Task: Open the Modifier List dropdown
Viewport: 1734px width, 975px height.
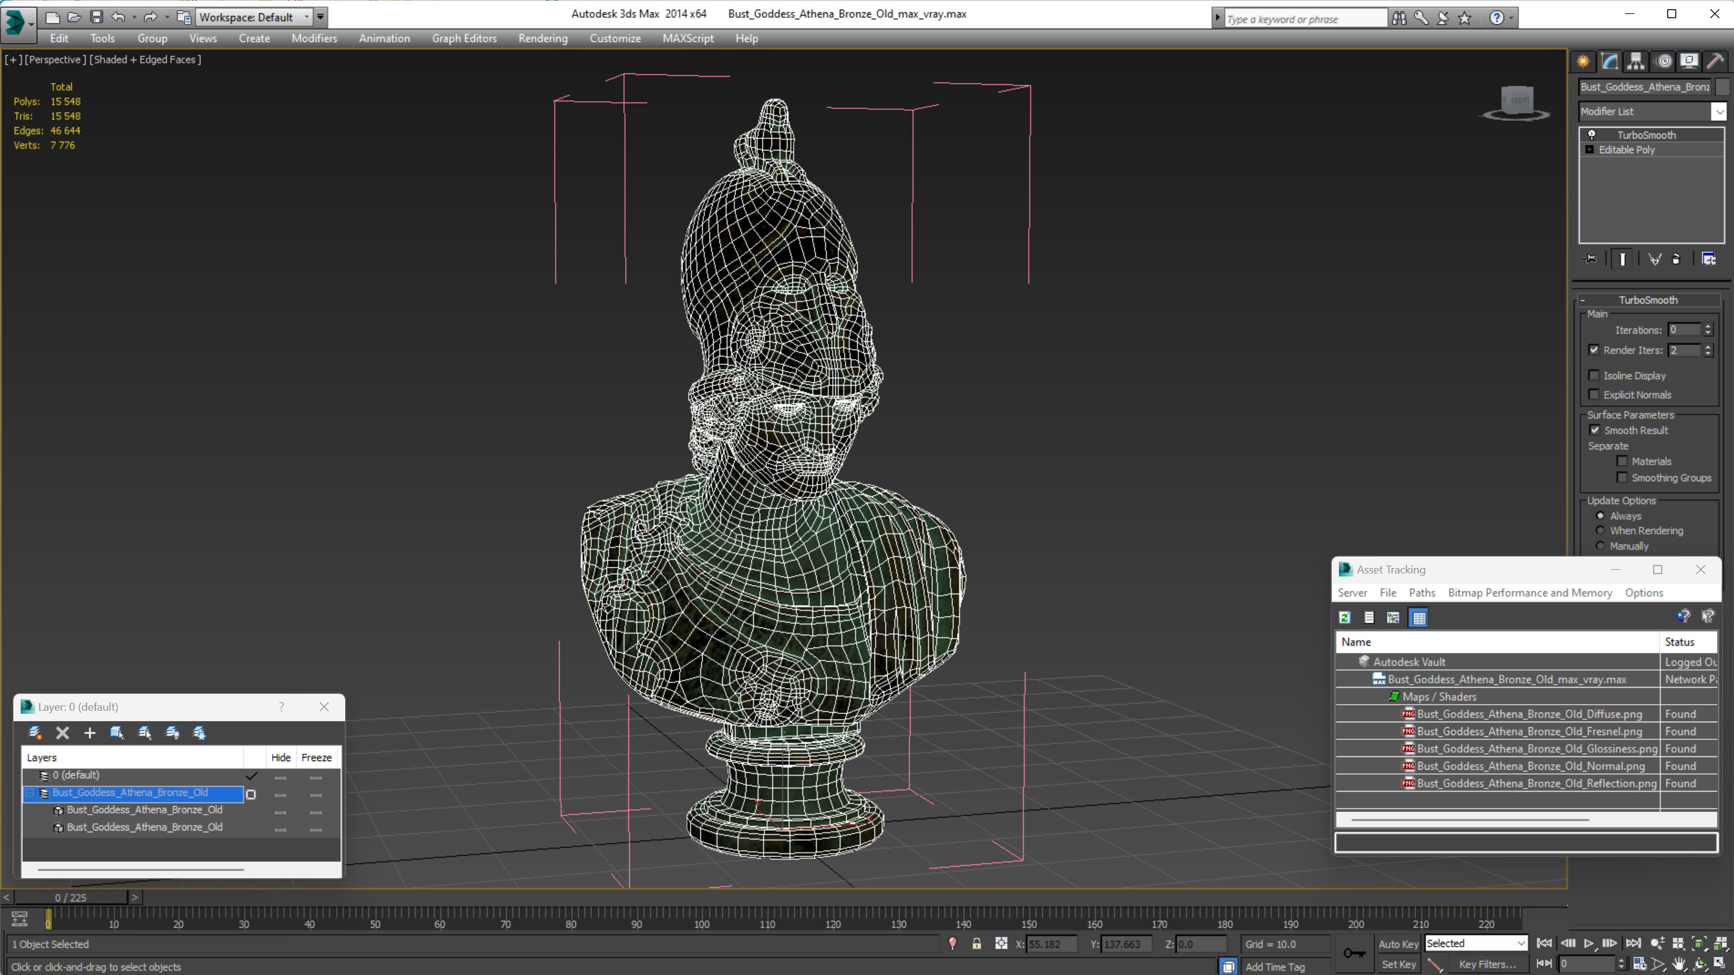Action: click(1720, 112)
